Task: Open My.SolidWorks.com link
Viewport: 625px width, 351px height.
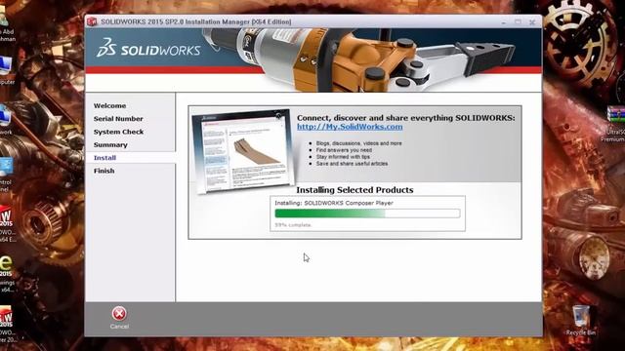Action: click(350, 127)
